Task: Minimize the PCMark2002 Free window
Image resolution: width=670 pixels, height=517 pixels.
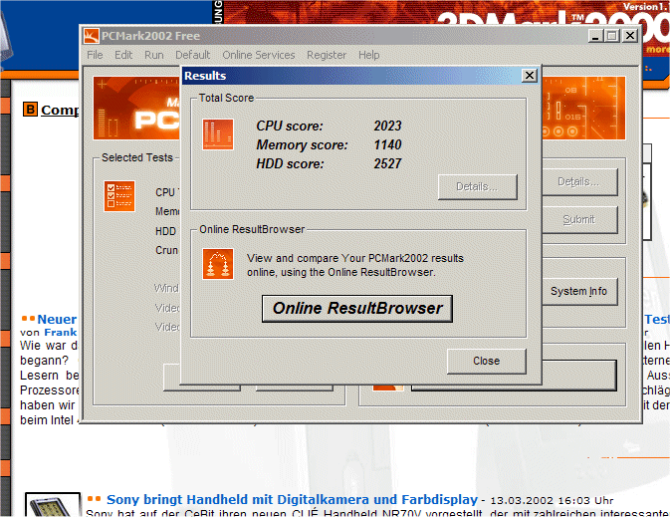Action: pos(595,36)
